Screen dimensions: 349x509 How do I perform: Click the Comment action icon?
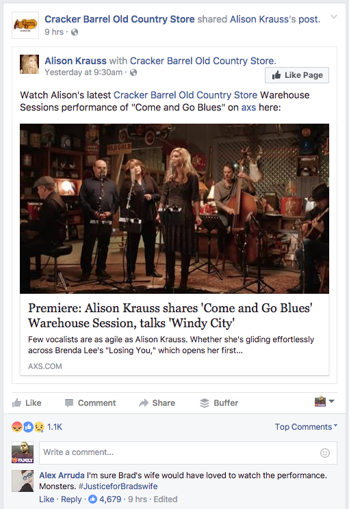click(69, 403)
